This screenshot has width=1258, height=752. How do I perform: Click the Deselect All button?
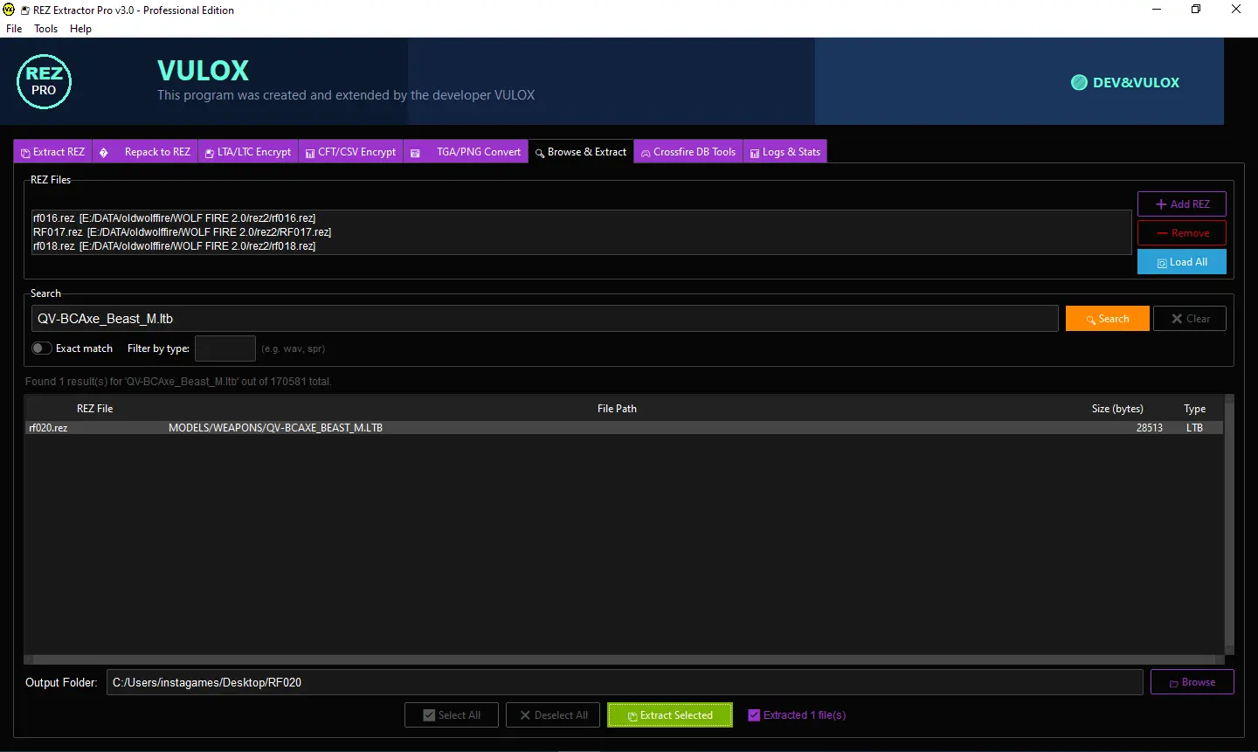[x=554, y=715]
